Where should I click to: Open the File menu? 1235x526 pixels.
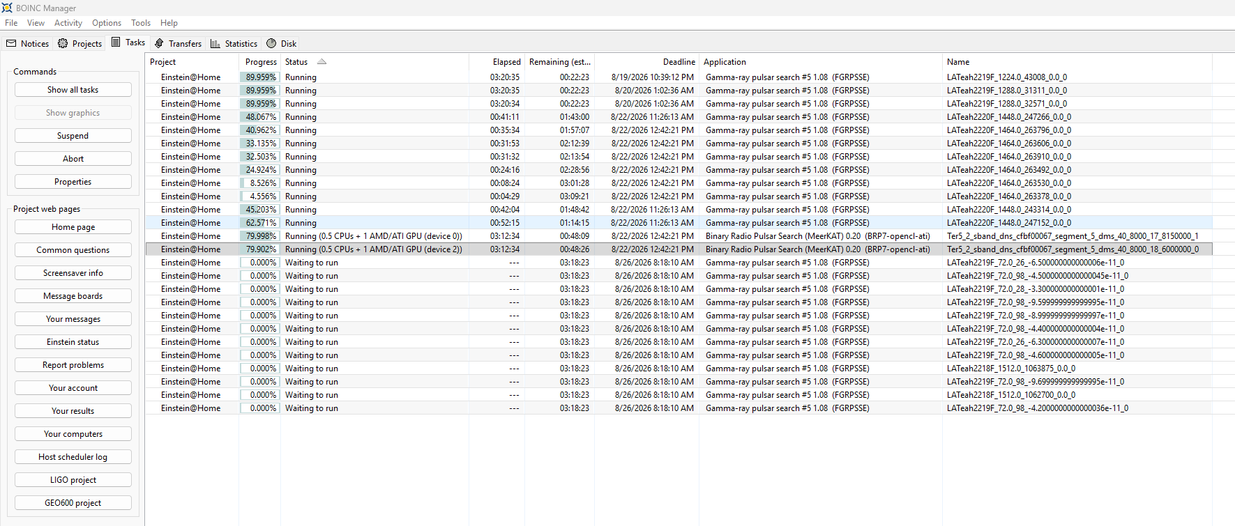tap(11, 23)
